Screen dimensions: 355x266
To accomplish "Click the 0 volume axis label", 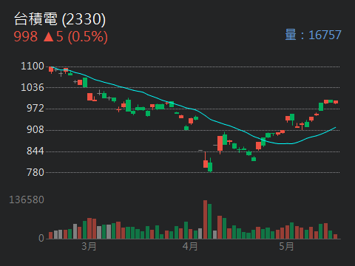I will coord(41,238).
